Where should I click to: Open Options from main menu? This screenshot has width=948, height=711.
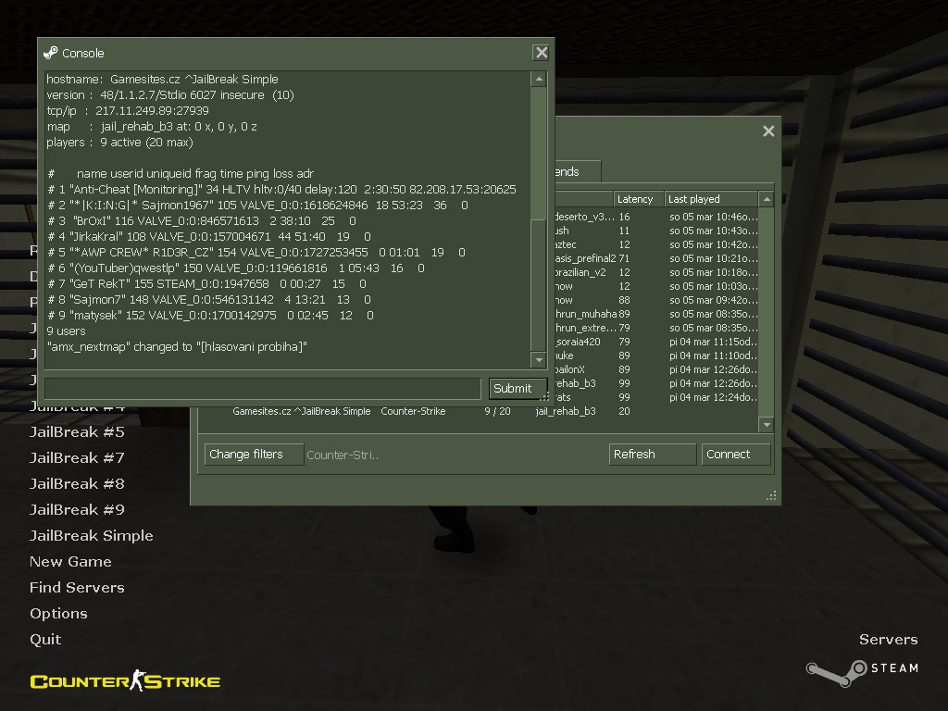(58, 613)
